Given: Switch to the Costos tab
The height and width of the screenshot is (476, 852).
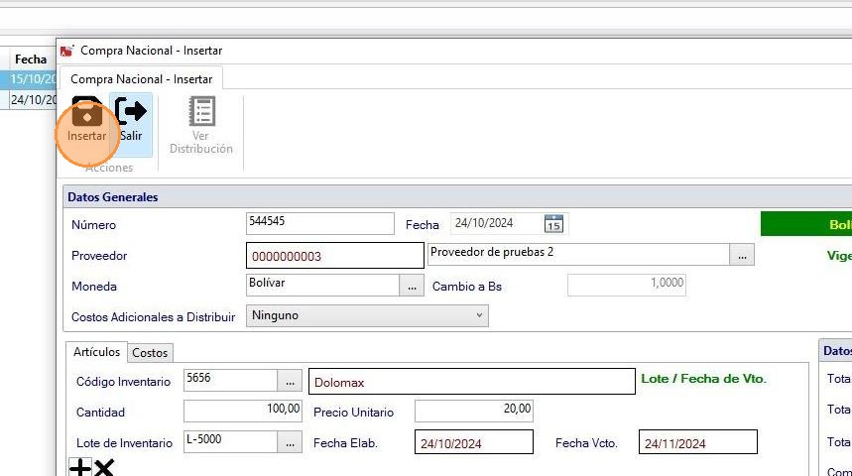Looking at the screenshot, I should tap(150, 353).
